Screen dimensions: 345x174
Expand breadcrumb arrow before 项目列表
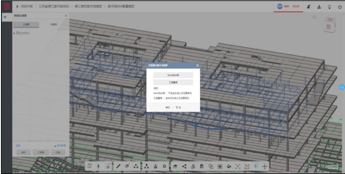(18, 6)
